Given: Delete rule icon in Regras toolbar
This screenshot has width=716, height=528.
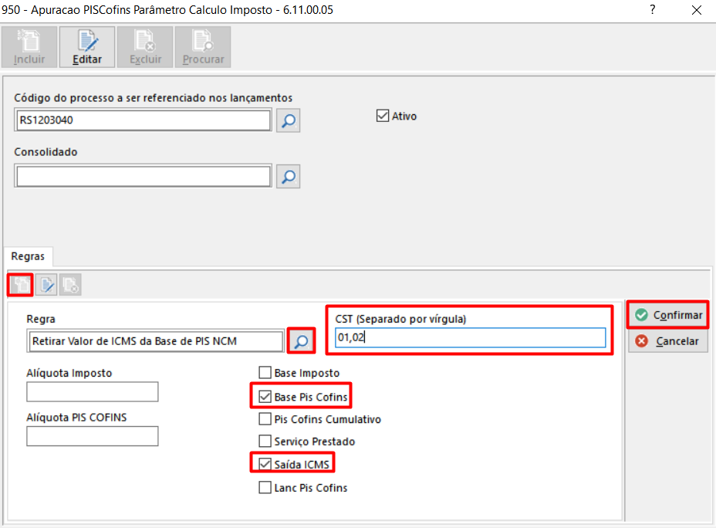Looking at the screenshot, I should (x=70, y=285).
